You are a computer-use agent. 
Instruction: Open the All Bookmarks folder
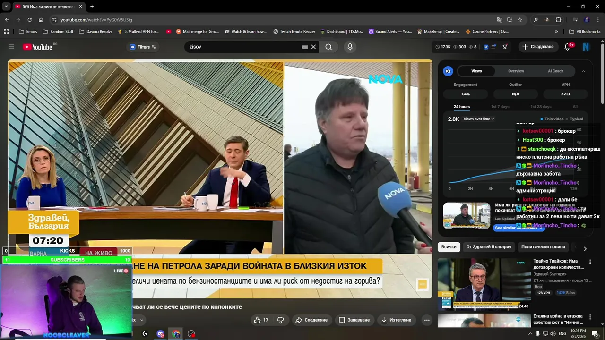click(x=584, y=32)
